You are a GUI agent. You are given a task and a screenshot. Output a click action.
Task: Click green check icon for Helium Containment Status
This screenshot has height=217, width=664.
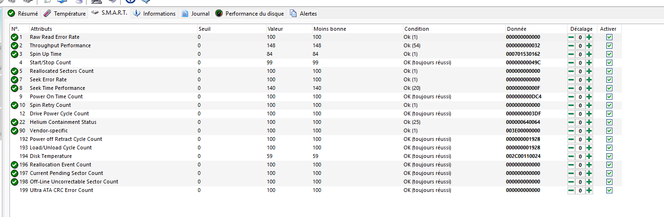[15, 122]
